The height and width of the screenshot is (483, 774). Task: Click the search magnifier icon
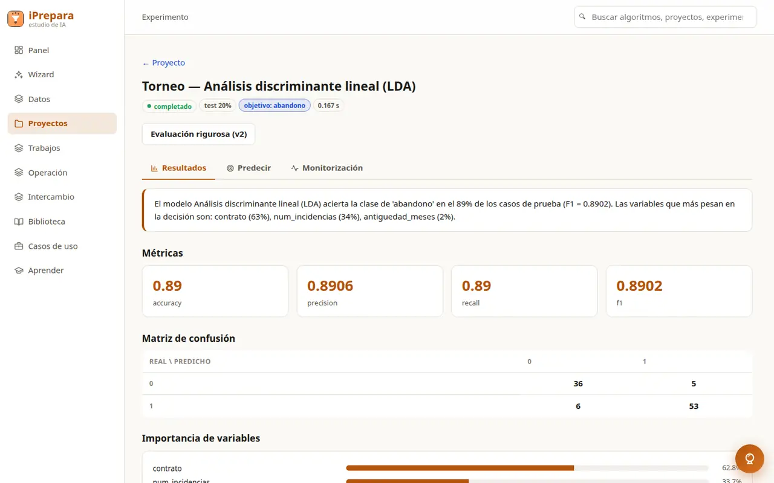(582, 17)
